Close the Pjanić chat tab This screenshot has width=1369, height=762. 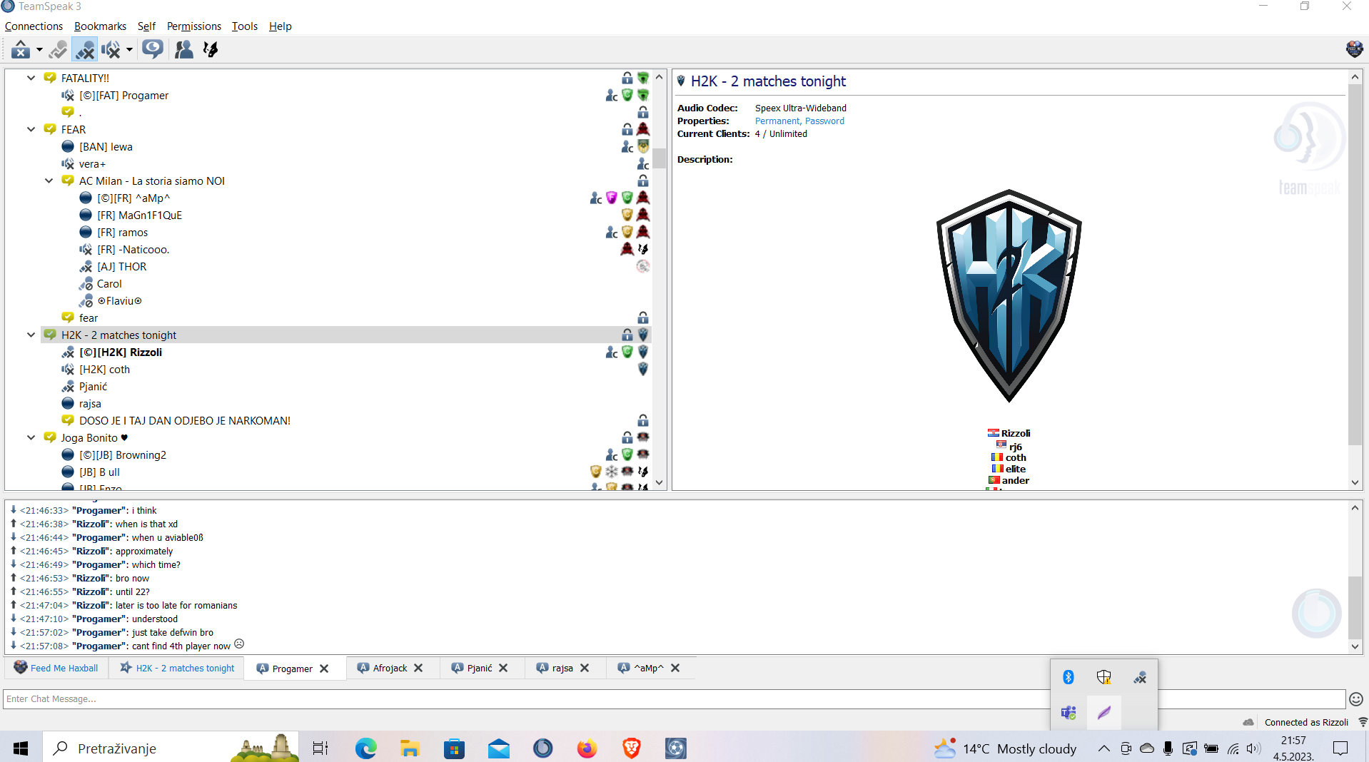[x=503, y=668]
